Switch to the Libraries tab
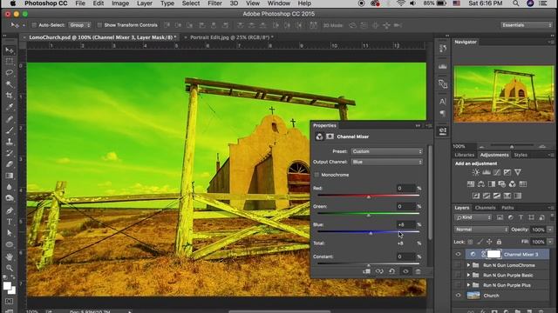This screenshot has width=558, height=313. 465,155
